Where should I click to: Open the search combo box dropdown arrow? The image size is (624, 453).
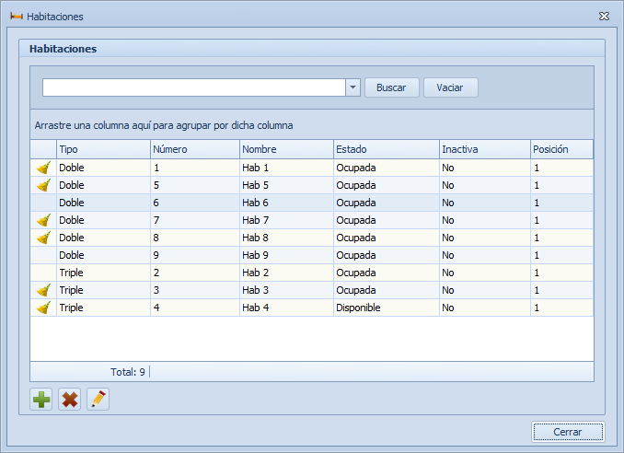click(x=352, y=87)
